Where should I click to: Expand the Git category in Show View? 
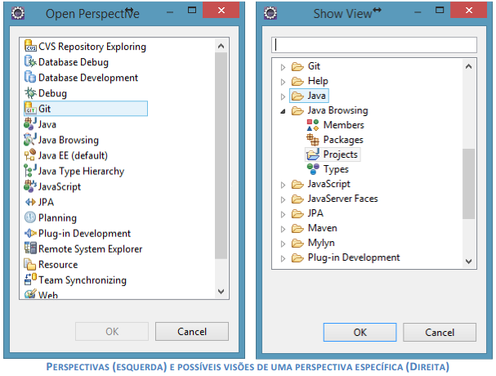click(x=283, y=67)
